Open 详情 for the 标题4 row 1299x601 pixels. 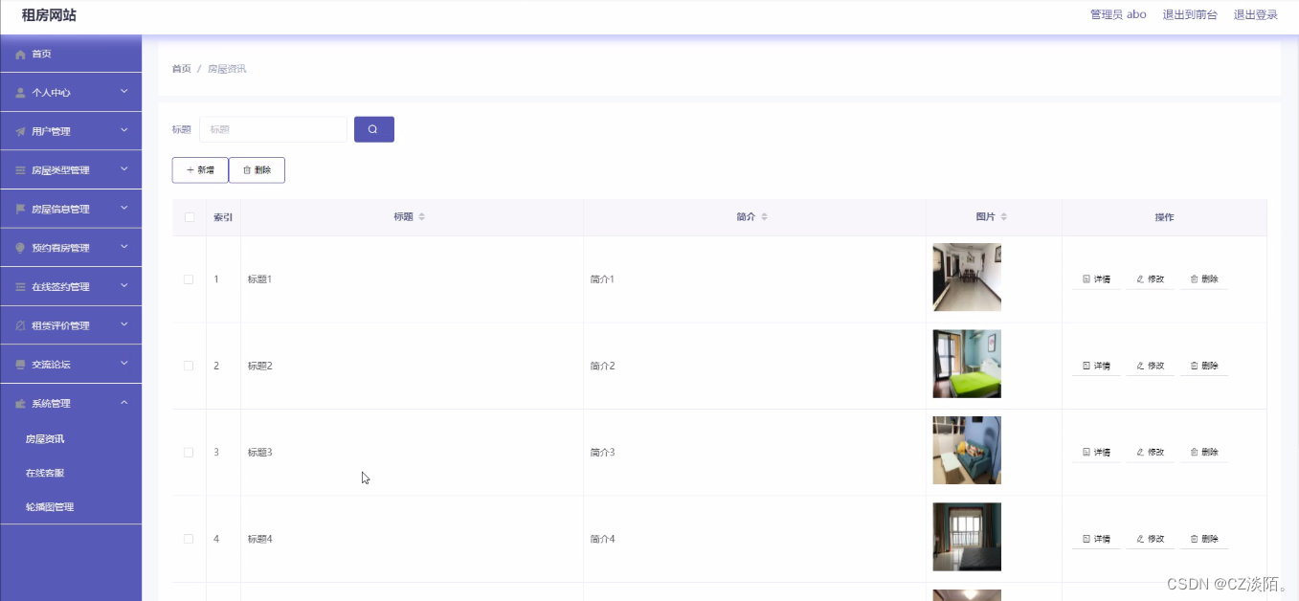point(1096,539)
